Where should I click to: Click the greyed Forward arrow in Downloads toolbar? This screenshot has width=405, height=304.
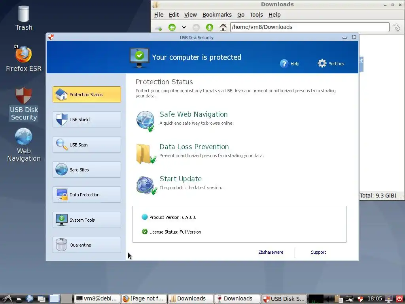pyautogui.click(x=196, y=27)
